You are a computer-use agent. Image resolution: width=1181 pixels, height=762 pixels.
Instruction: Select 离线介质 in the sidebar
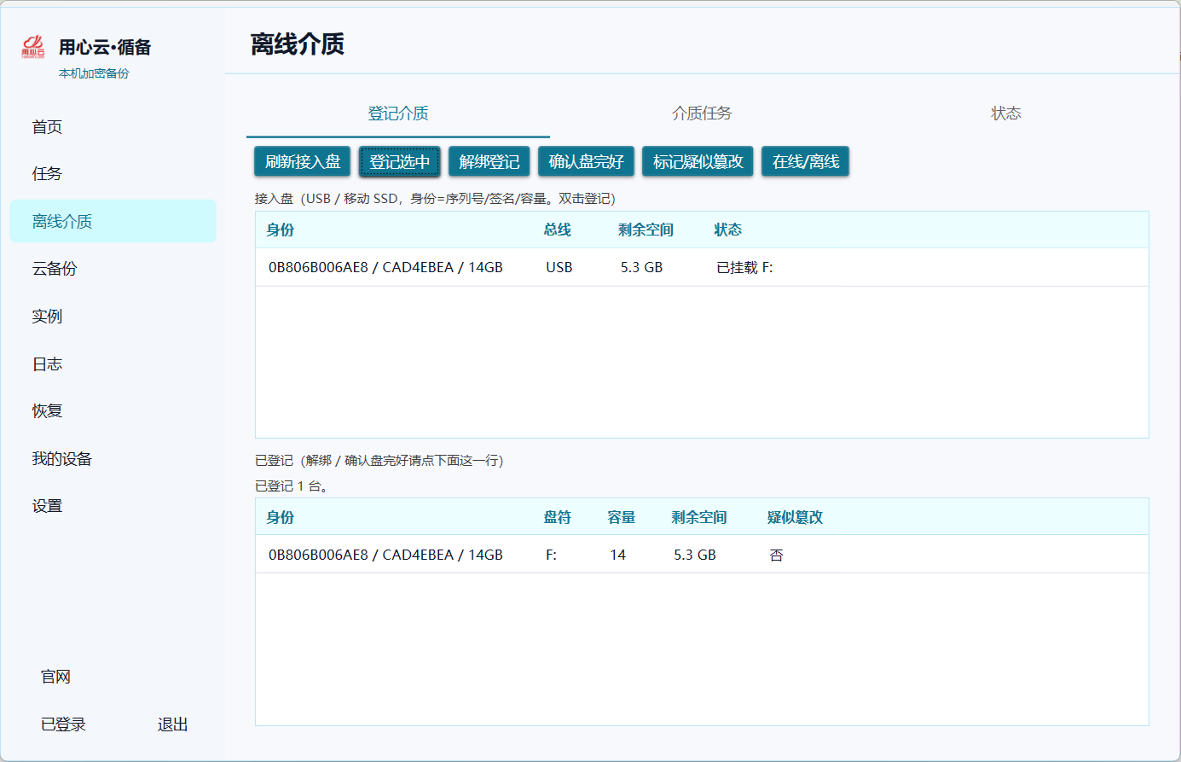113,221
